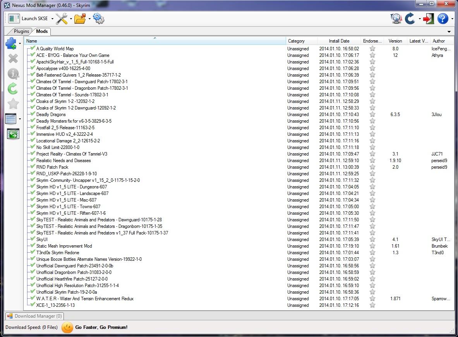Sort by Version column header
The image size is (458, 337).
[395, 41]
